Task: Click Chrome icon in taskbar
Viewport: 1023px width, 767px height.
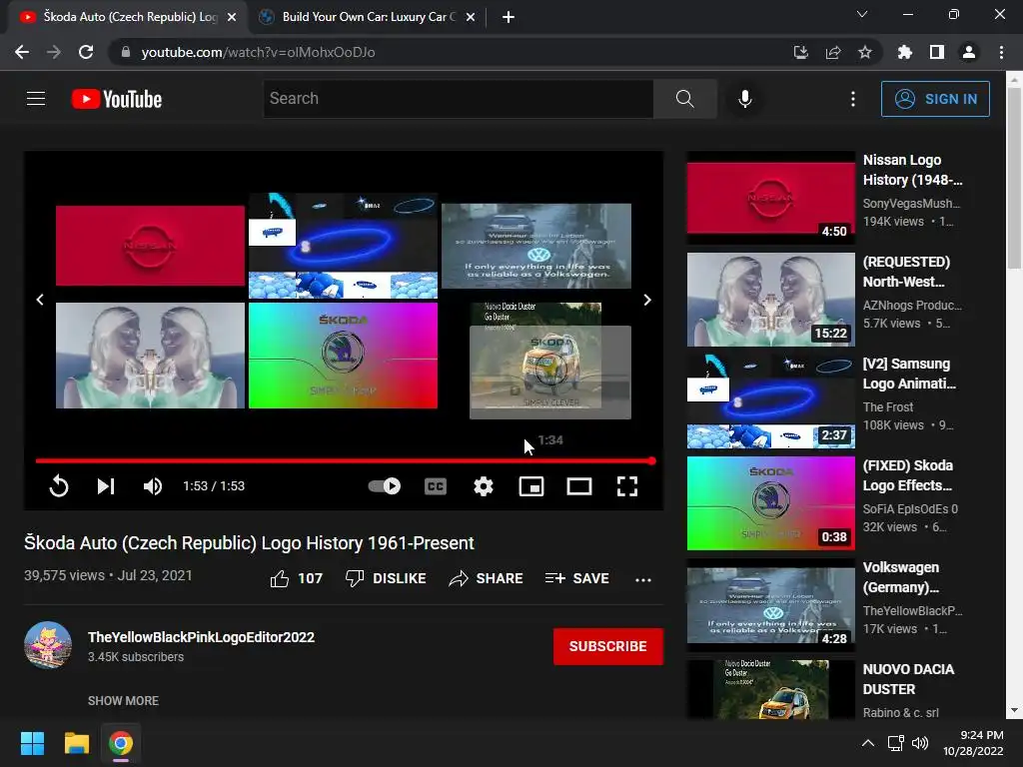Action: (x=121, y=743)
